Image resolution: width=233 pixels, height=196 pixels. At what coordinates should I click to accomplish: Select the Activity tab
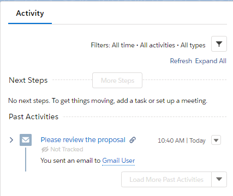click(x=30, y=13)
